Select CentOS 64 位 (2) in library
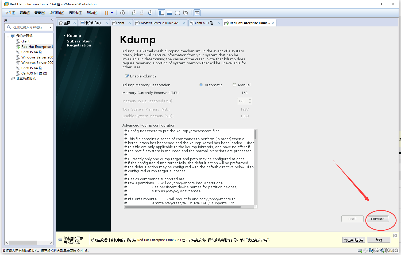Image resolution: width=401 pixels, height=255 pixels. pos(32,73)
